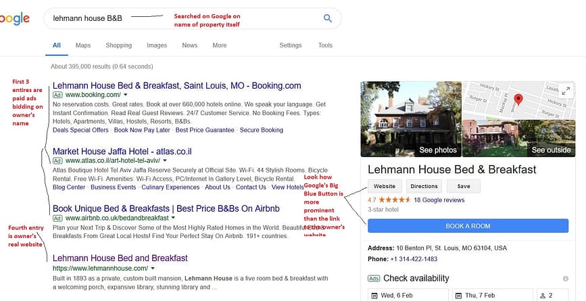Click the Ad badge beside www.booking.com/
The image size is (586, 301).
[x=57, y=95]
